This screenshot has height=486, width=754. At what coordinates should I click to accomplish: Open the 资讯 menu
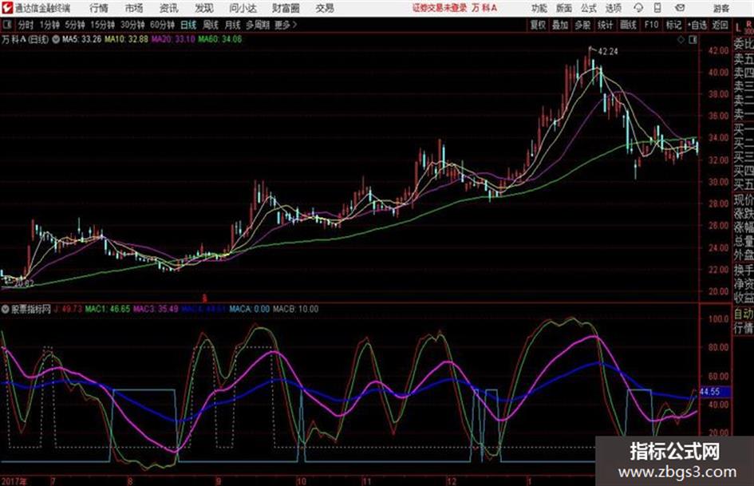tap(169, 8)
